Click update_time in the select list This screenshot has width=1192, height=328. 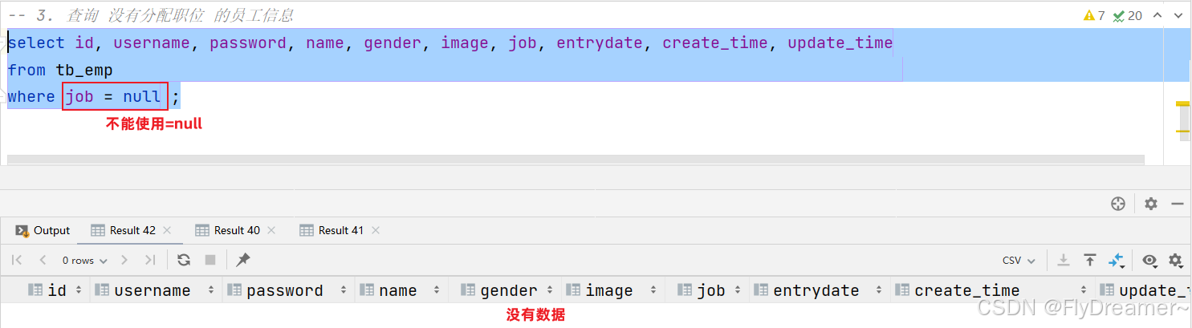tap(840, 43)
